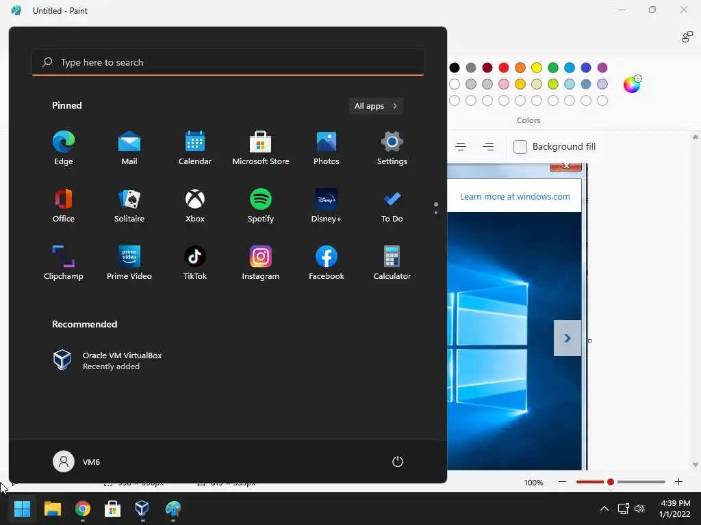Switch to Paint on taskbar
The image size is (701, 525).
173,509
